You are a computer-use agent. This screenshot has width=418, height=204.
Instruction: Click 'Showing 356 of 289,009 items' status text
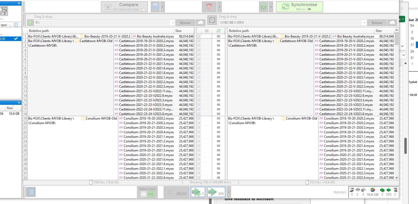210,182
